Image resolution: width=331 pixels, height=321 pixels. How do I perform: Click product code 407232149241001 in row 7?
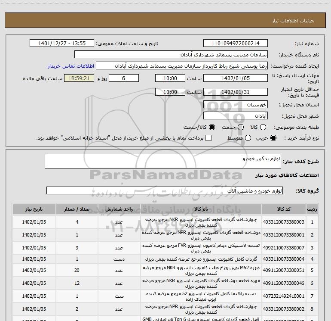point(284,296)
